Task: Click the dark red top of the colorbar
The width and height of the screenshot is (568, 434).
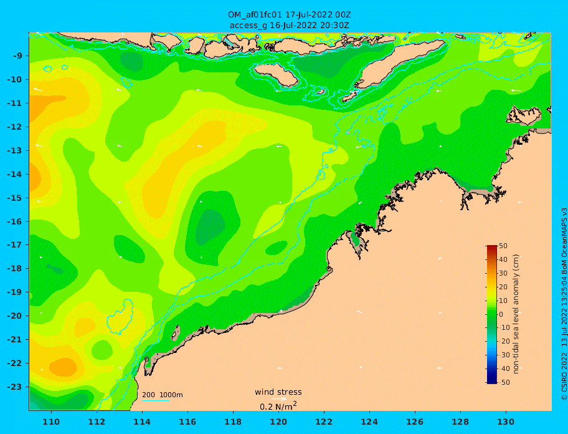Action: (491, 247)
